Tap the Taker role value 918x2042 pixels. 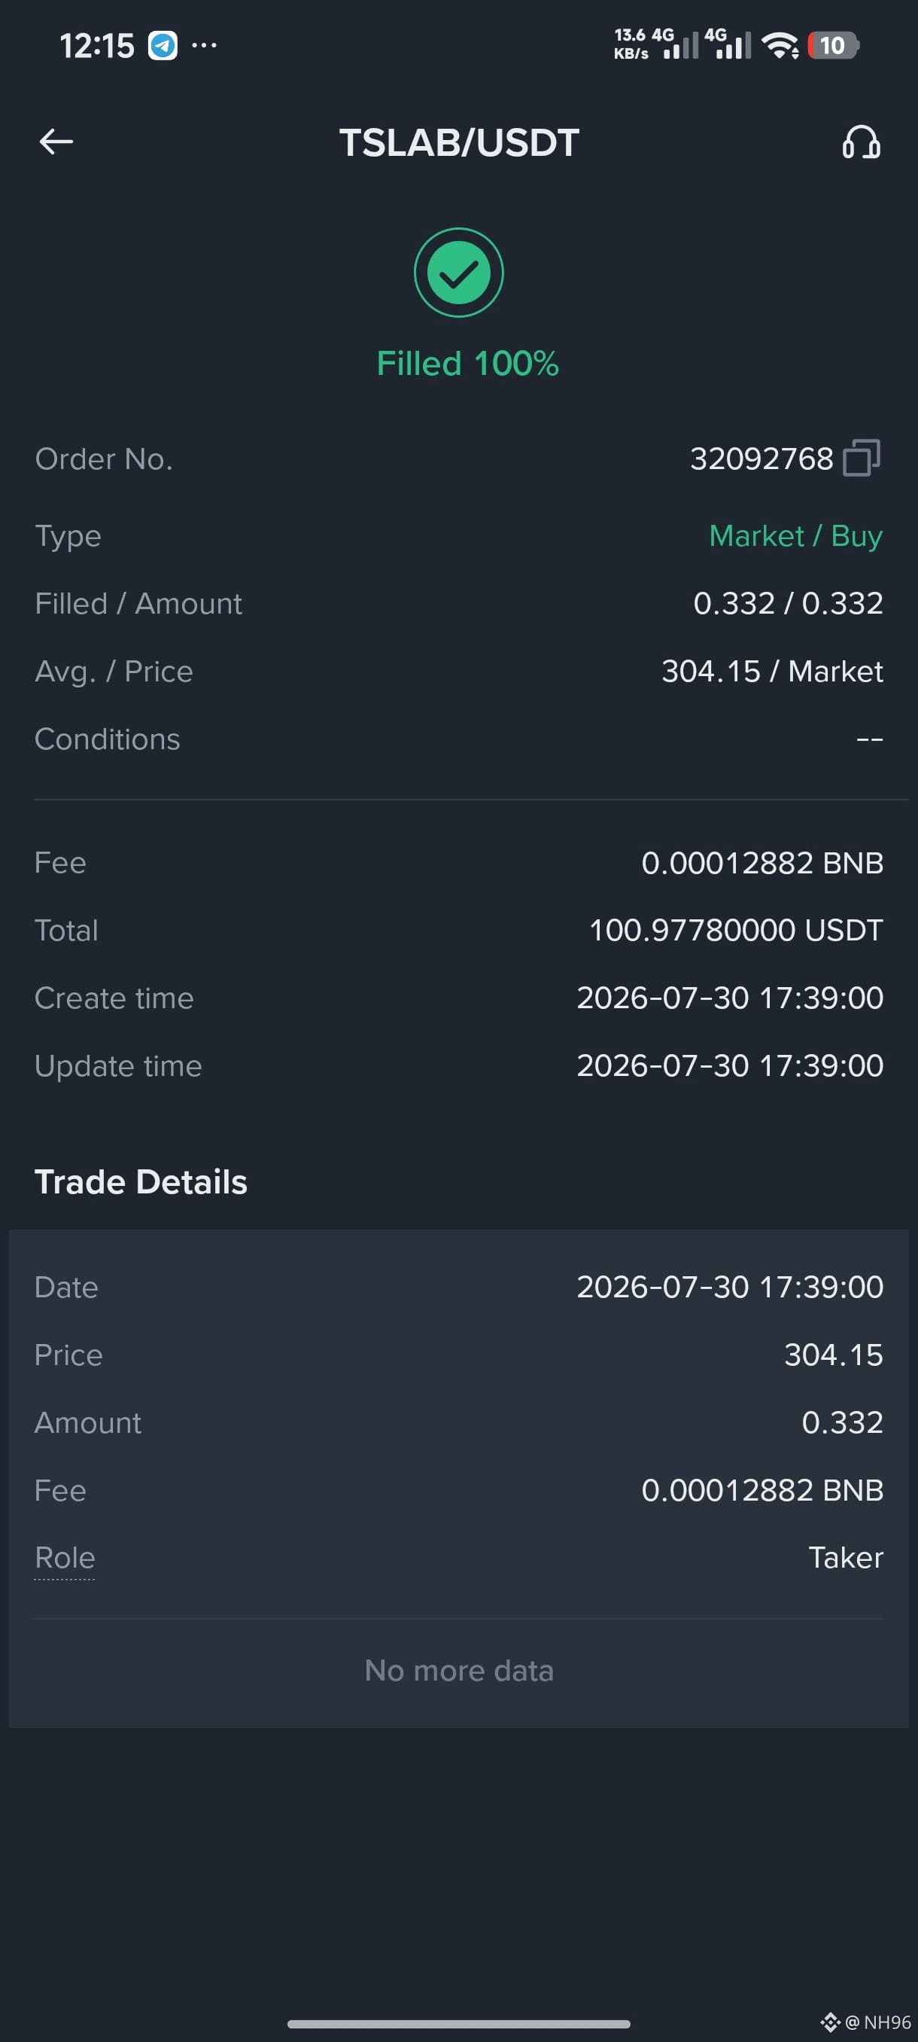(845, 1558)
